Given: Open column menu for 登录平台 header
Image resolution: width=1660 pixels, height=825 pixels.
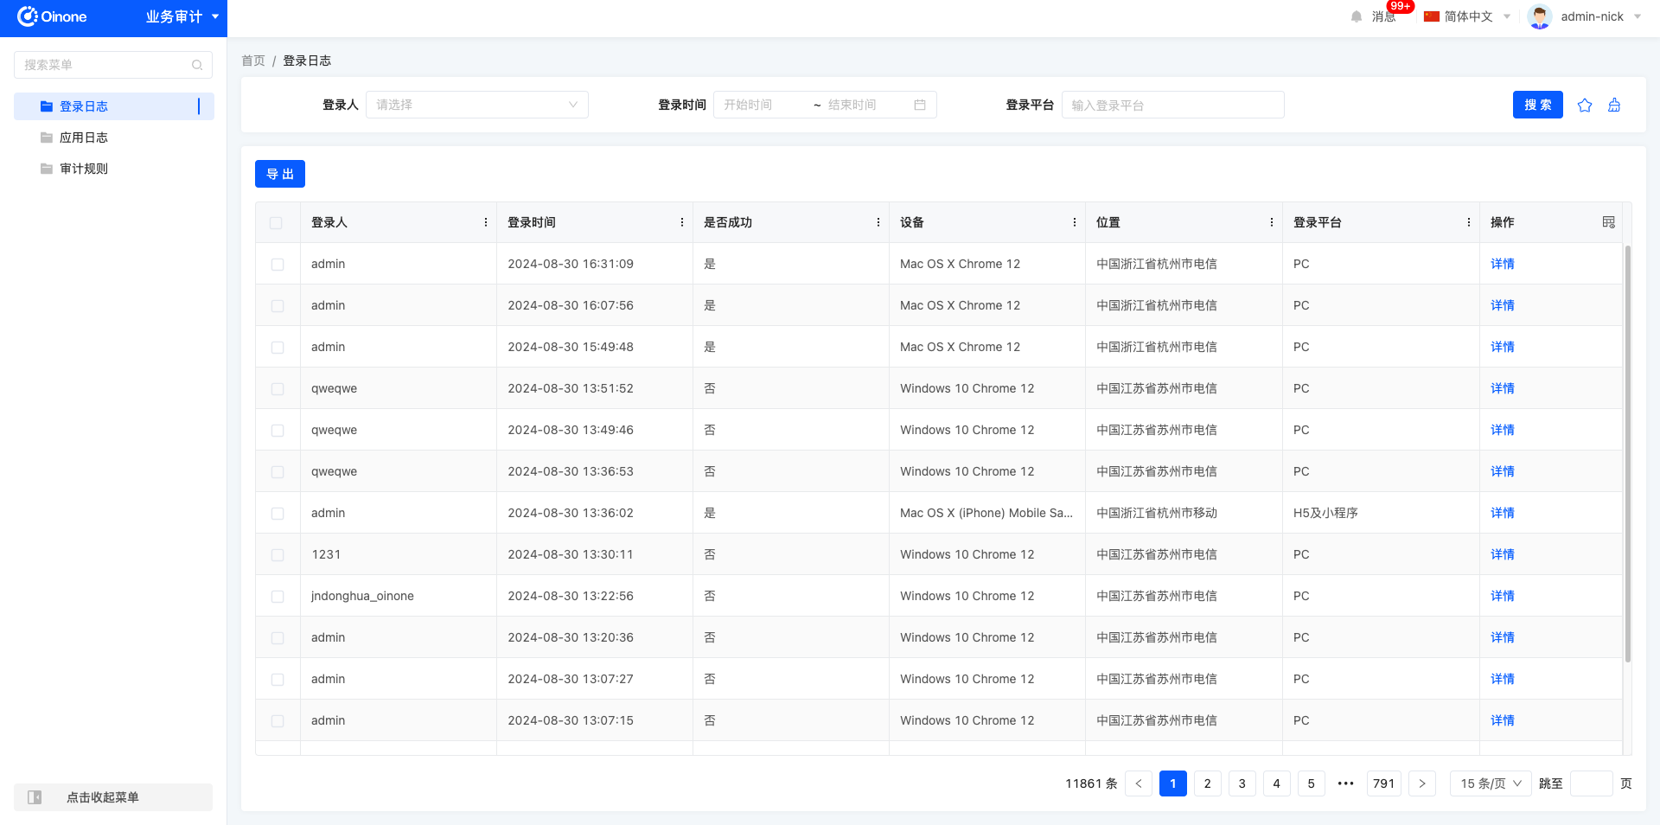Looking at the screenshot, I should (1469, 222).
